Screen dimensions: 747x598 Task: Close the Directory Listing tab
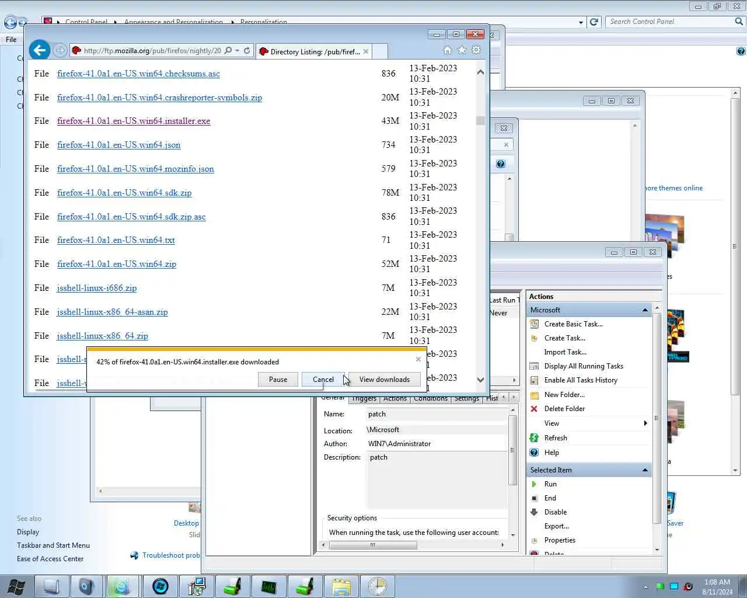366,51
